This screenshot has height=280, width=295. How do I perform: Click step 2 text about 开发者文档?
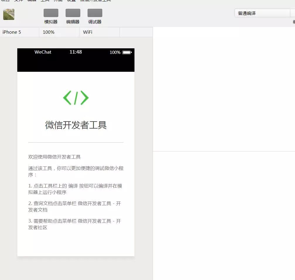[75, 206]
